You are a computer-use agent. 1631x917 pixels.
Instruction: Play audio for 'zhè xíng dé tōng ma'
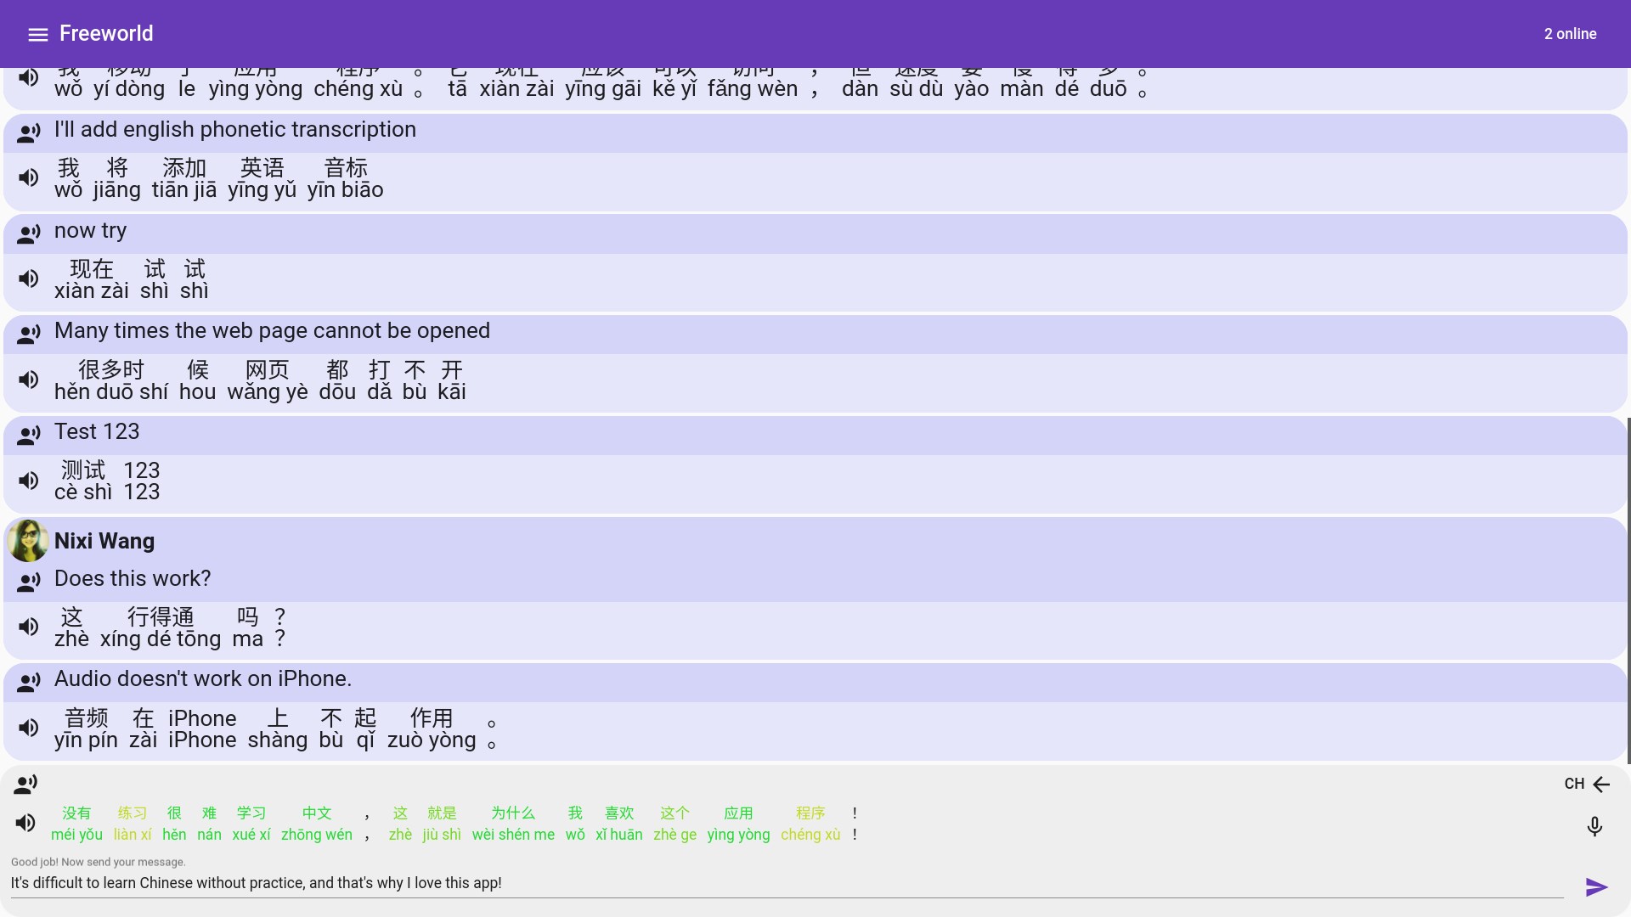click(x=29, y=627)
